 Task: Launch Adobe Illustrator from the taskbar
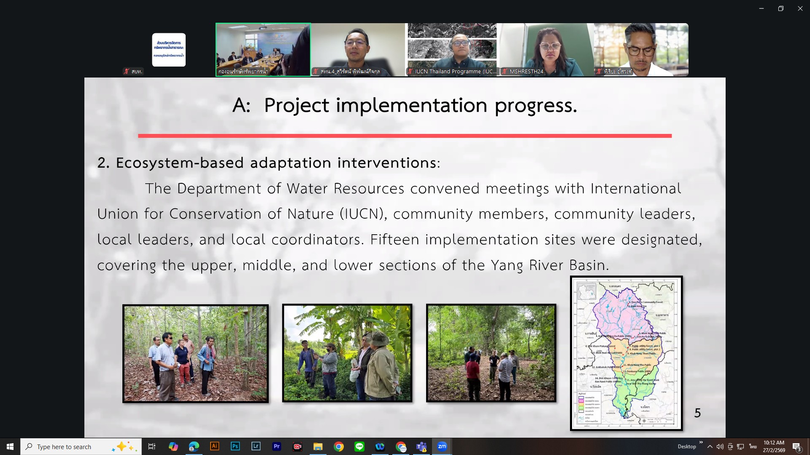(x=214, y=447)
